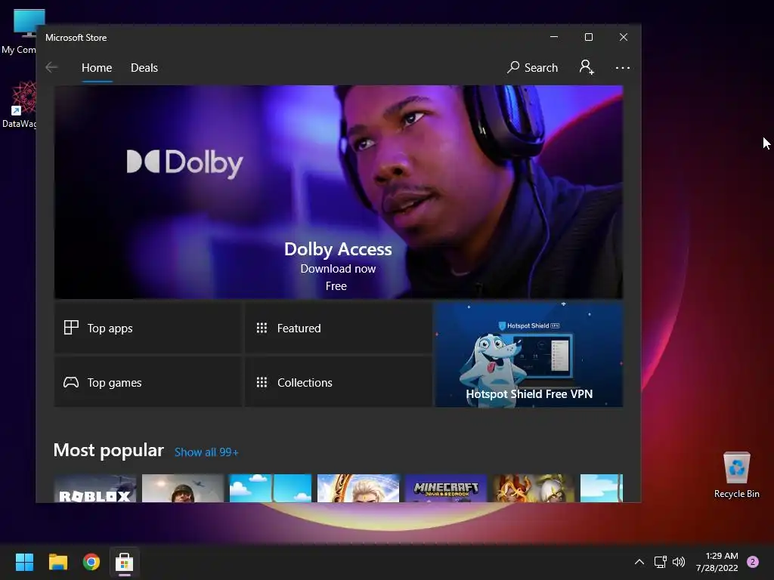Click Microsoft Store taskbar icon

click(x=125, y=562)
